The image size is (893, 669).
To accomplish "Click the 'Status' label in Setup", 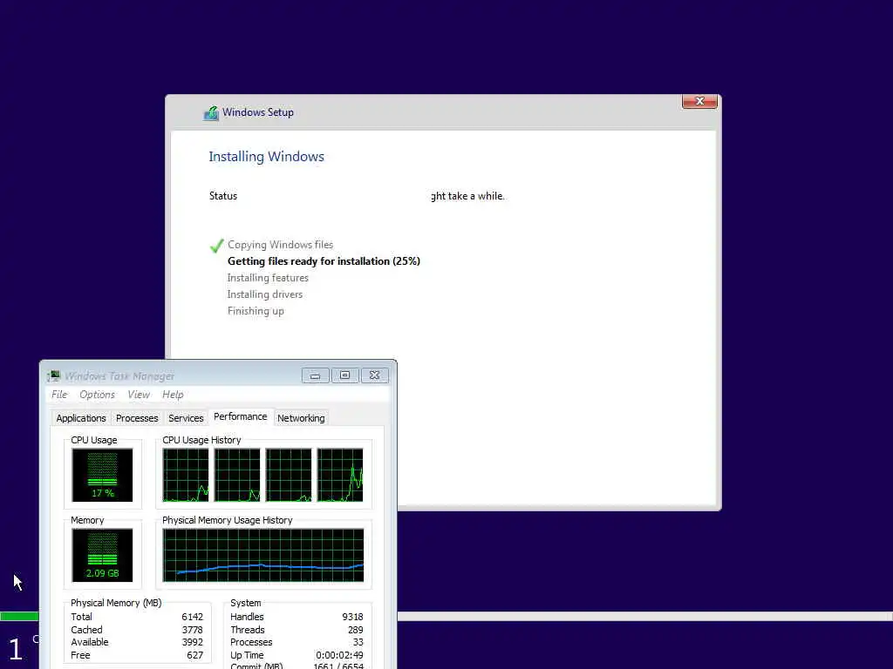I will (x=223, y=196).
